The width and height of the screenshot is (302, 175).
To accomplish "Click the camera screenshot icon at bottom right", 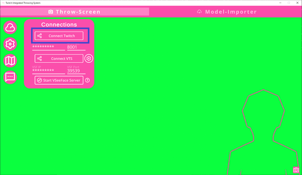I will click(x=296, y=170).
